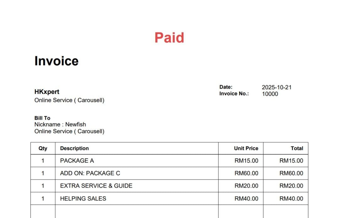This screenshot has height=218, width=339.
Task: Select the invoice number 10000
Action: click(x=270, y=94)
